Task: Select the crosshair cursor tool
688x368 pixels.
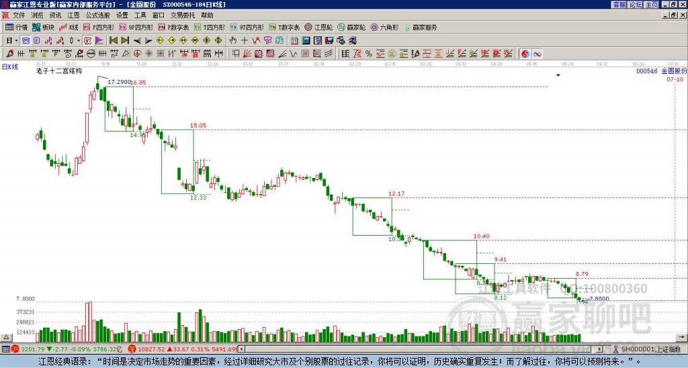Action: 244,40
